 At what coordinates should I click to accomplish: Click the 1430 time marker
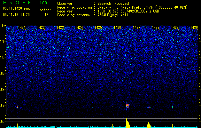point(194,28)
